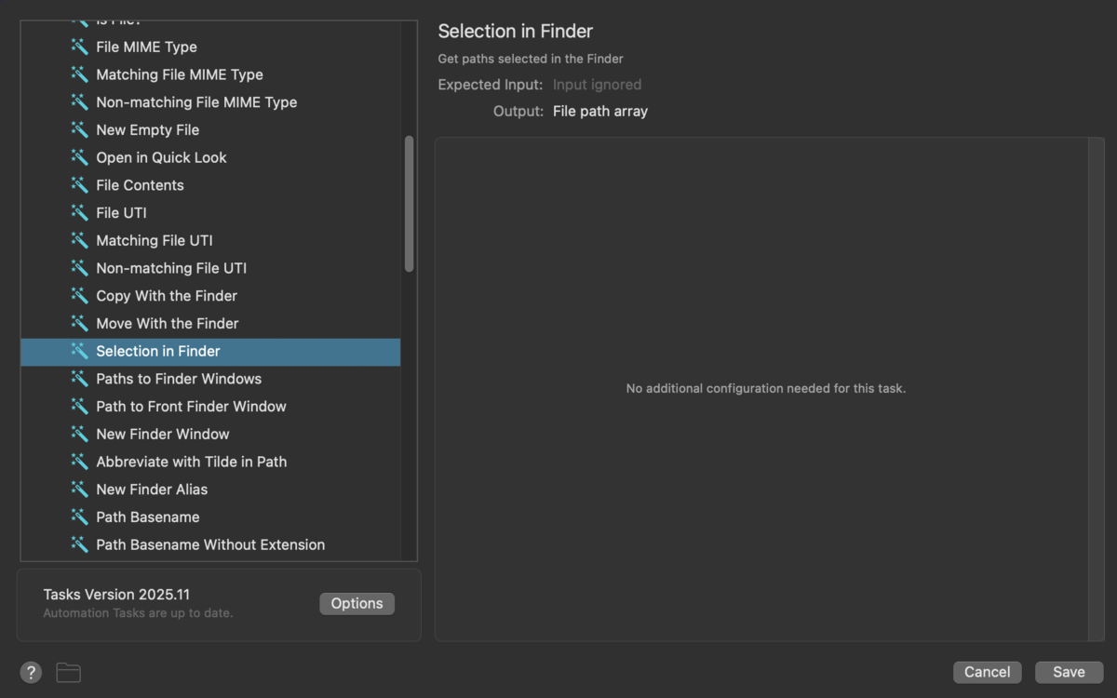Click the wand icon beside New Empty File
1117x698 pixels.
coord(80,129)
